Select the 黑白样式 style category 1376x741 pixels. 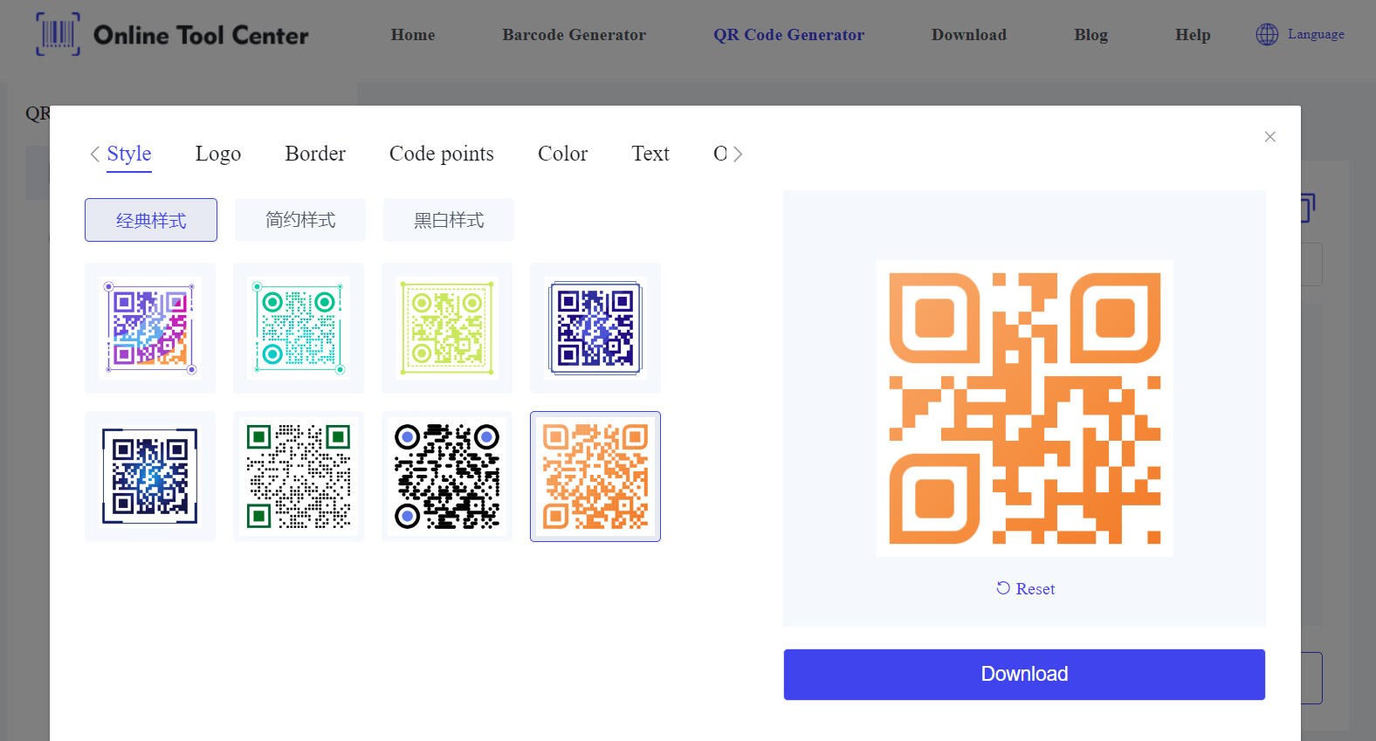click(449, 220)
